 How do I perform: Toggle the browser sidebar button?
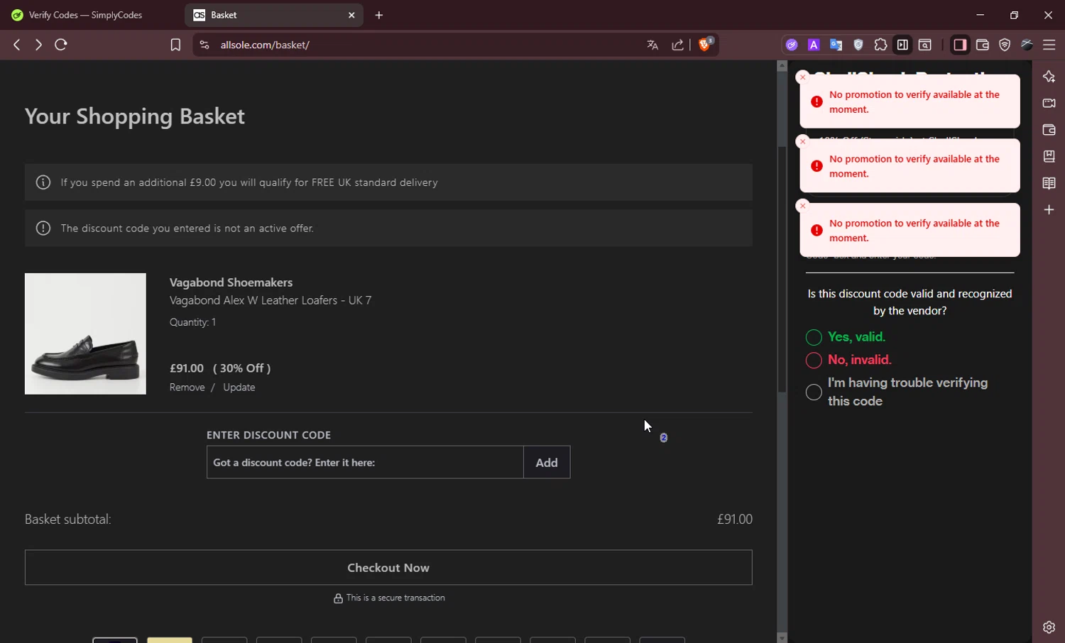960,45
